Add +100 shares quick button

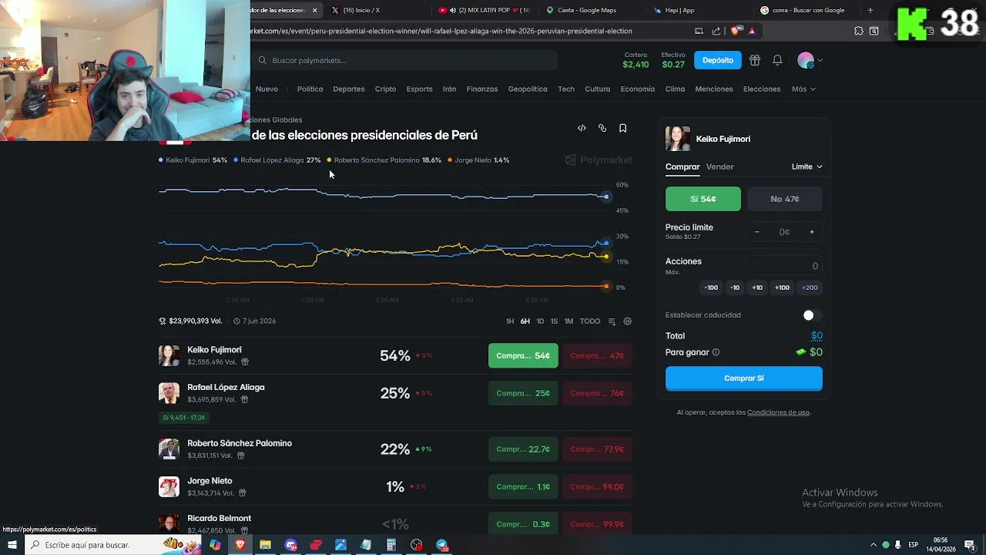click(782, 288)
